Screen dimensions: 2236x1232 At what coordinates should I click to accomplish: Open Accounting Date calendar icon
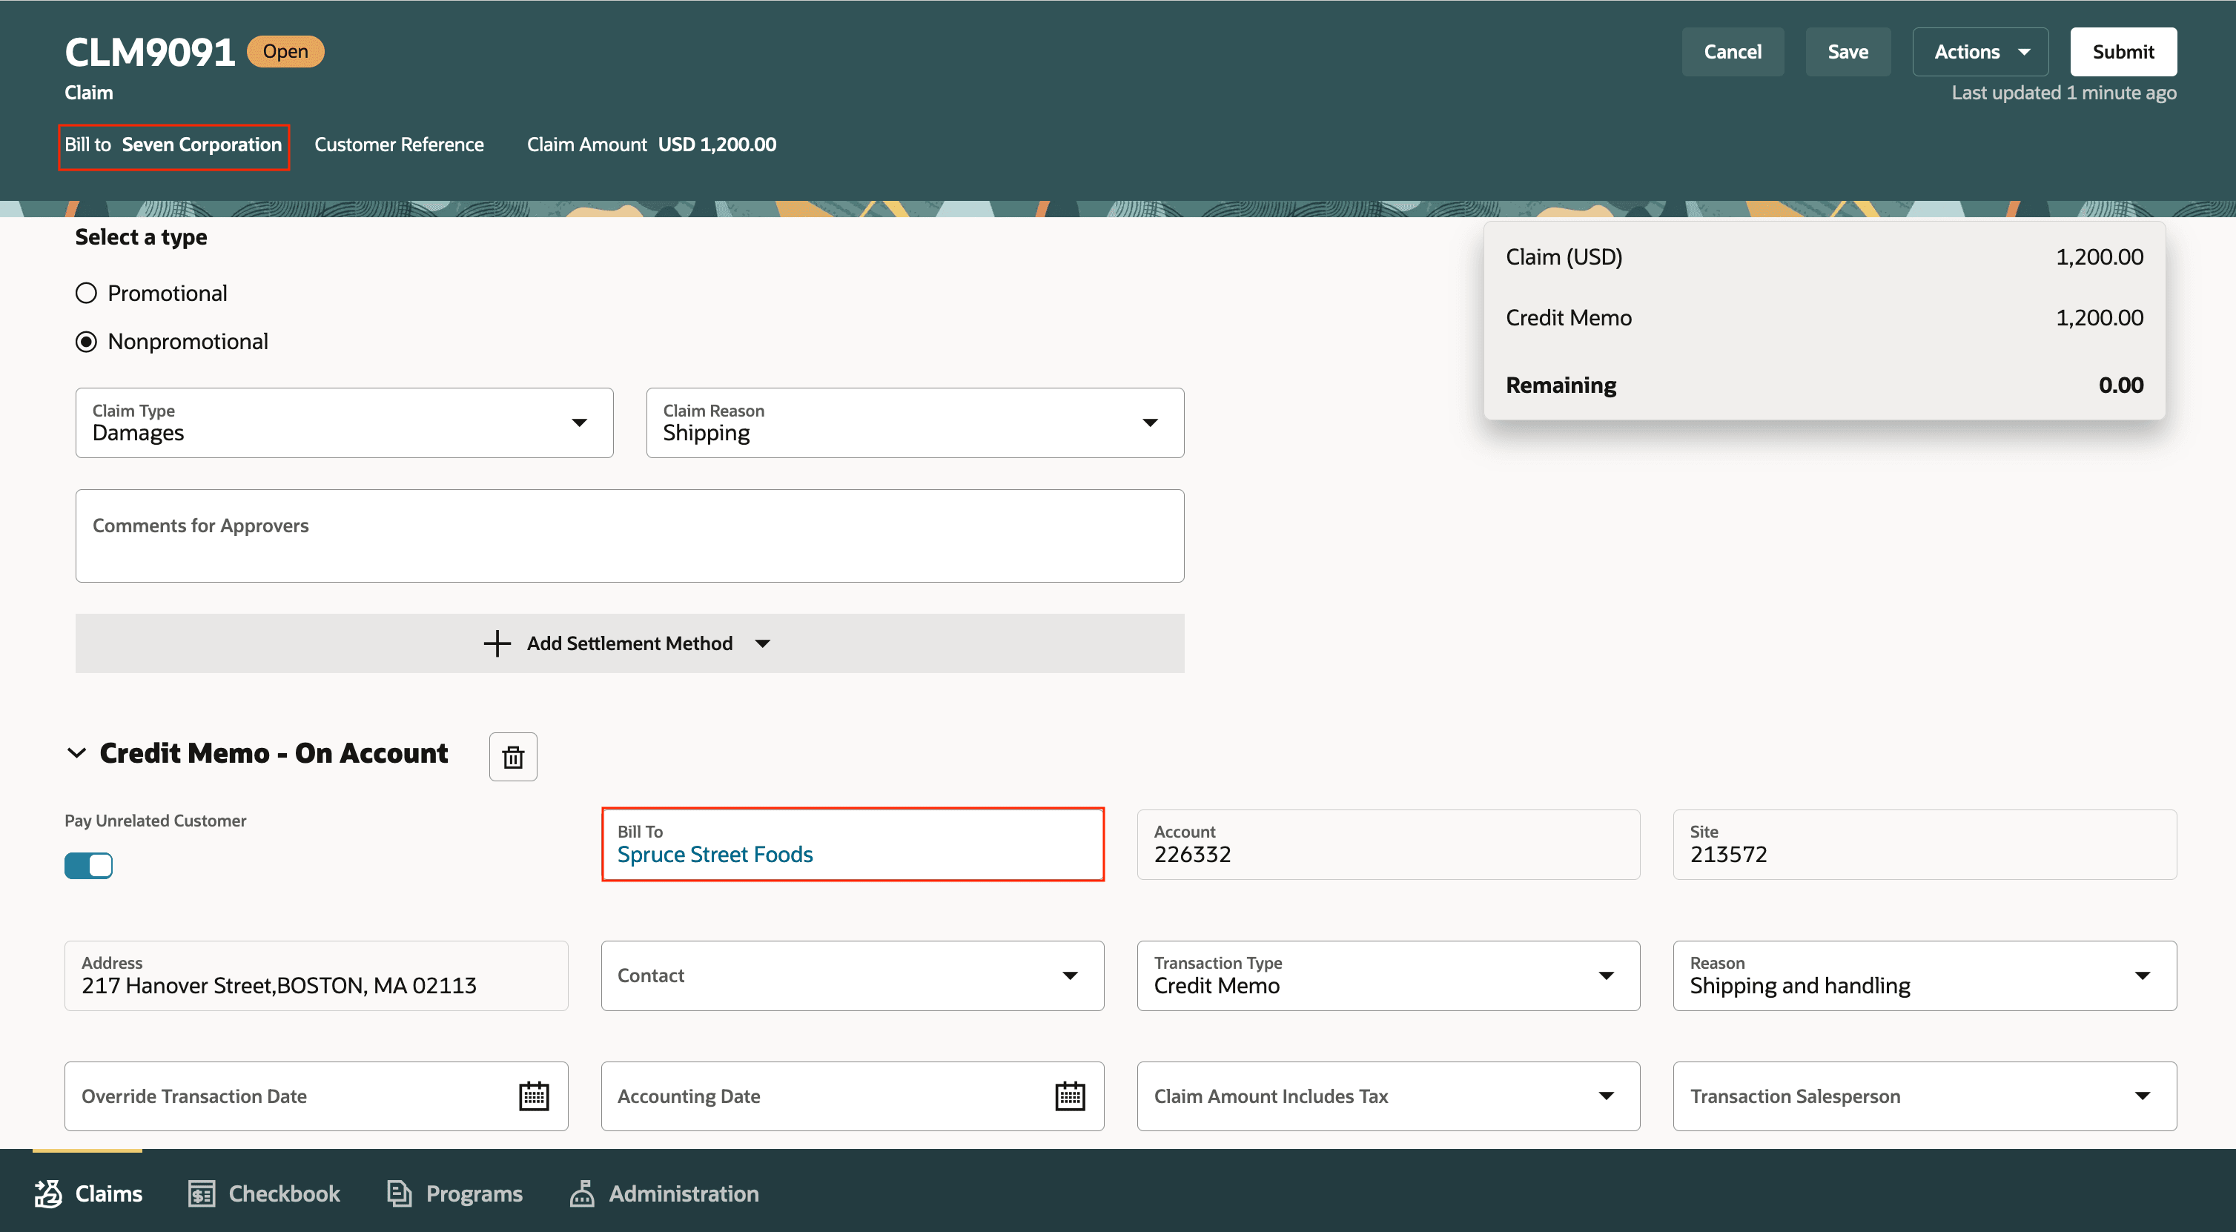(1069, 1096)
